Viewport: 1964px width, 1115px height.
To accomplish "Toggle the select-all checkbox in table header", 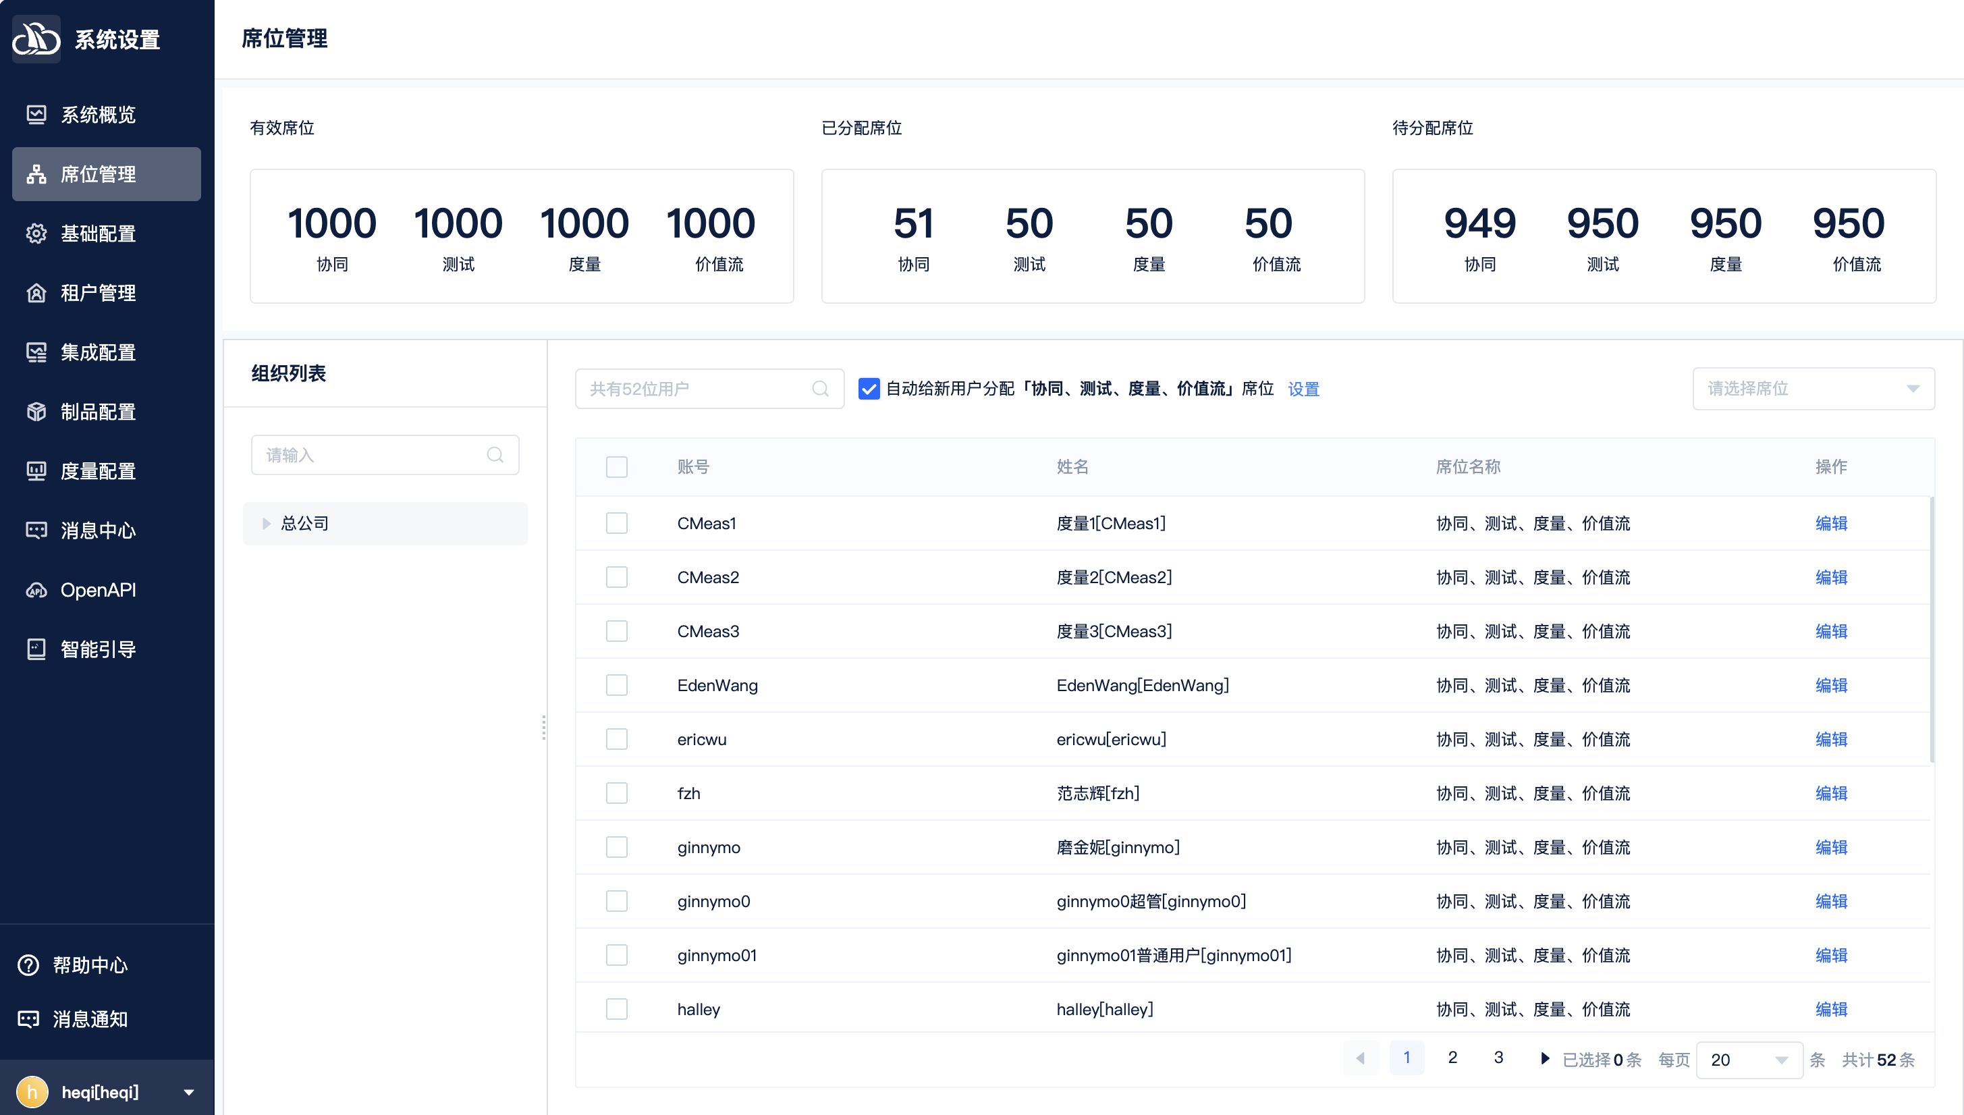I will (x=616, y=467).
